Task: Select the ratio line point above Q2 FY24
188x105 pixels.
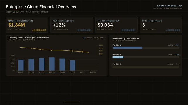Action: [x=31, y=48]
